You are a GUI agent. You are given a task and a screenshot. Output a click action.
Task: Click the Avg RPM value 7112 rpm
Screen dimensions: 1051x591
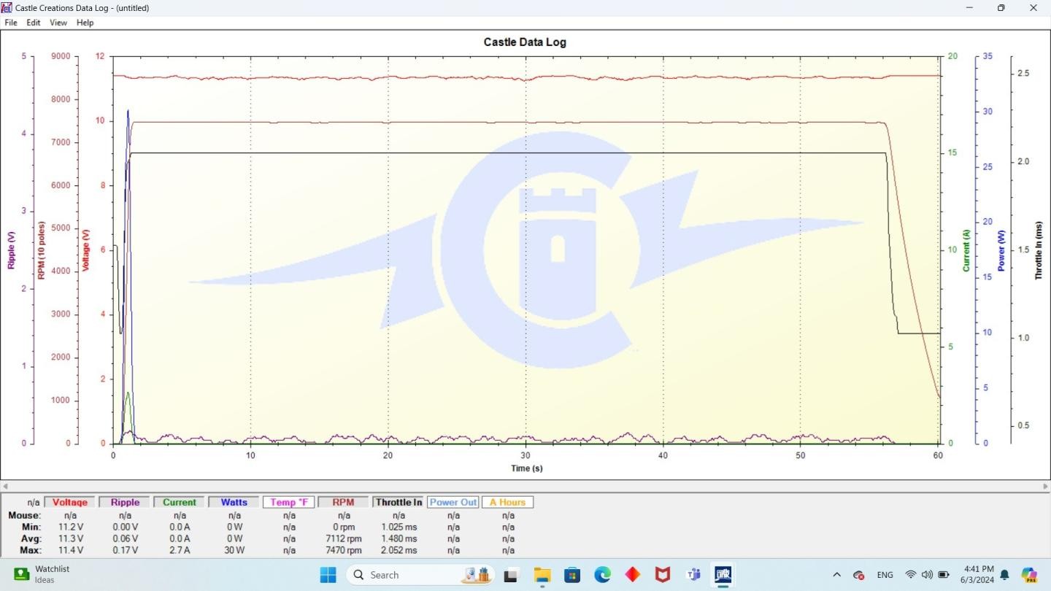click(344, 538)
